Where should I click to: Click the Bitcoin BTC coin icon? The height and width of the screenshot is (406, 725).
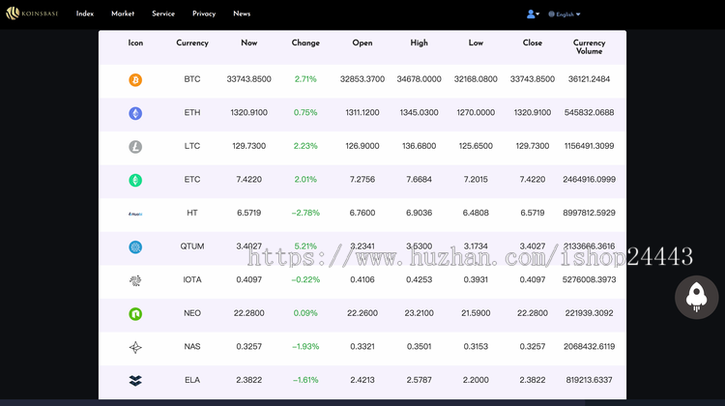point(135,80)
